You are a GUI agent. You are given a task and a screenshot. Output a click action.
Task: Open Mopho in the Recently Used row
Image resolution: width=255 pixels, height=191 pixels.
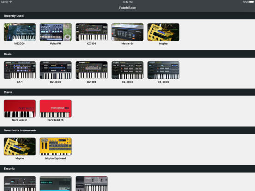pos(163,32)
